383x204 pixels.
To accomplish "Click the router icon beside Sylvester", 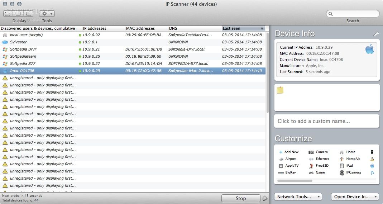I will 5,42.
